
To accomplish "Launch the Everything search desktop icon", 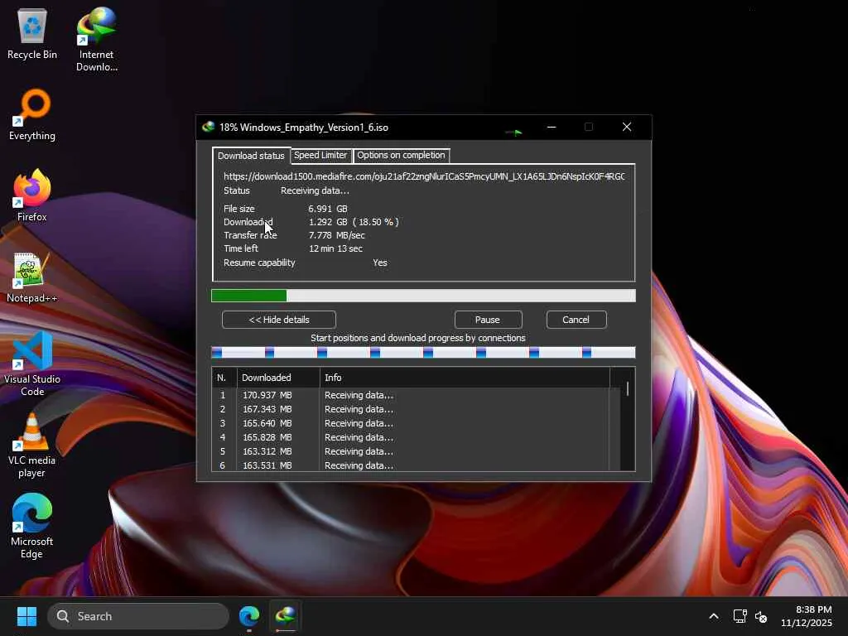I will pos(32,114).
